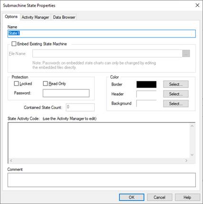Viewport: 203px width, 204px height.
Task: Enable the Embed Existing State Machine checkbox
Action: (14, 44)
